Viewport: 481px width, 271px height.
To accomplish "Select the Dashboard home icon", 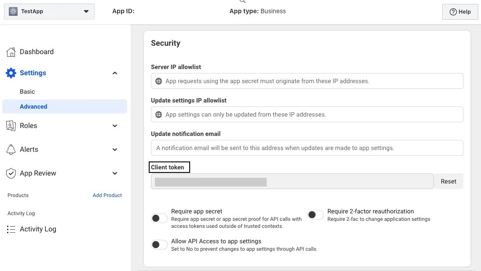I will [11, 51].
